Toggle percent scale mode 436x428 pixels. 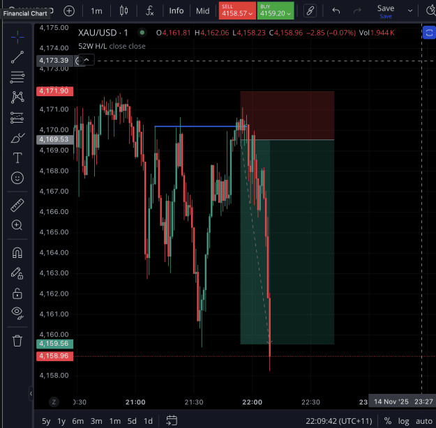(388, 421)
